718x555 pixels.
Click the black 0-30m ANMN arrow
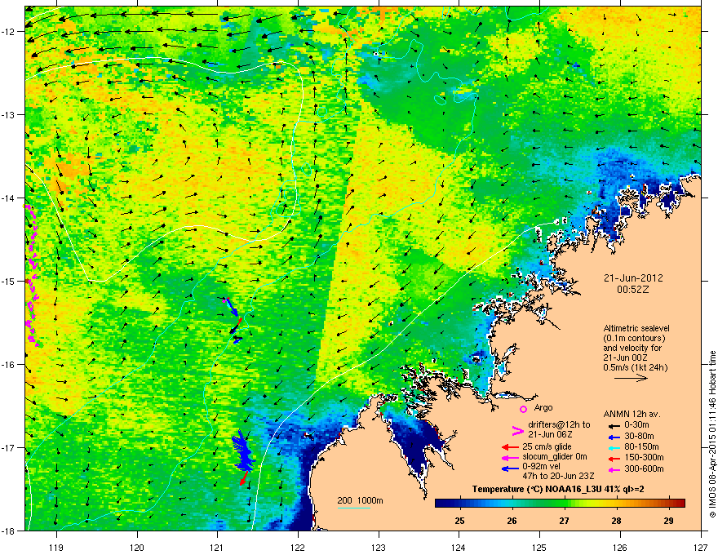pos(614,426)
